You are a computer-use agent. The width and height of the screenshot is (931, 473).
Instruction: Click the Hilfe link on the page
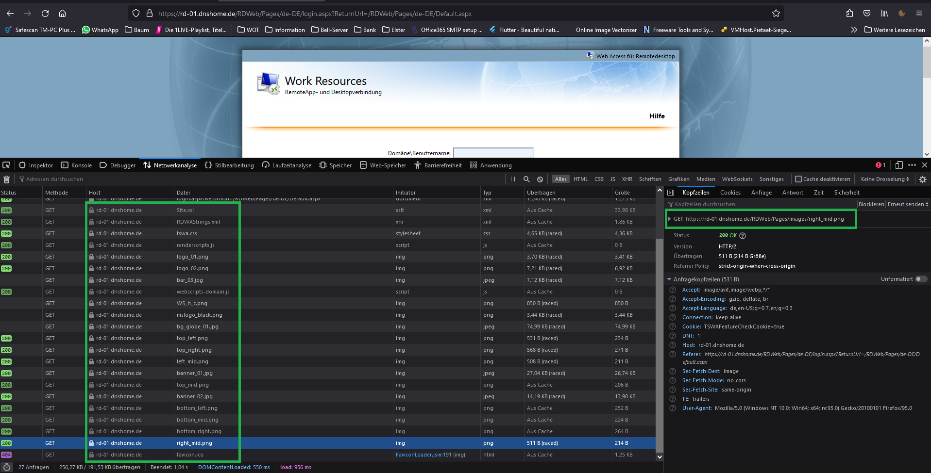click(657, 116)
